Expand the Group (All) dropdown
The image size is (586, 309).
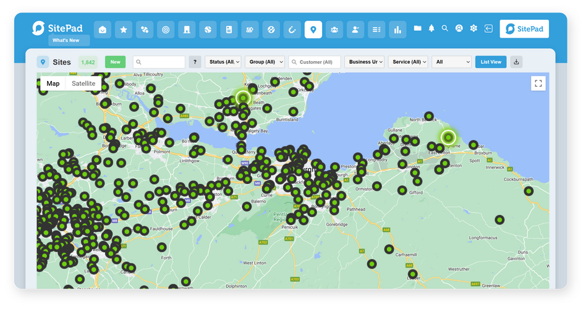(265, 62)
